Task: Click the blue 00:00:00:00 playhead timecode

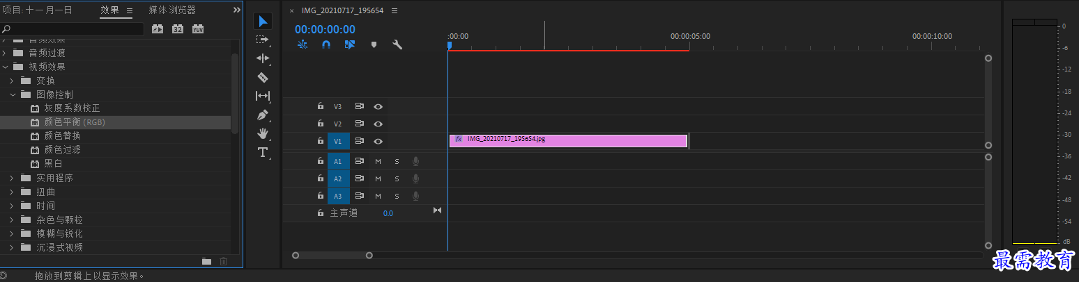Action: [x=325, y=29]
